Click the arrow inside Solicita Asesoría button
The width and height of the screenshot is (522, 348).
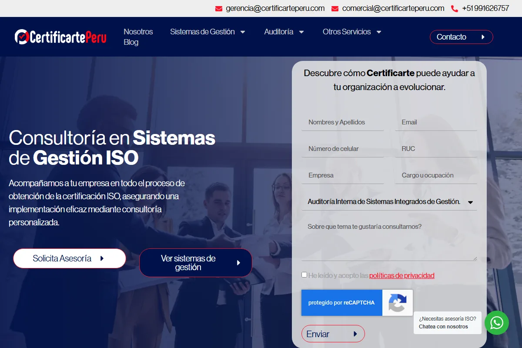(x=102, y=258)
